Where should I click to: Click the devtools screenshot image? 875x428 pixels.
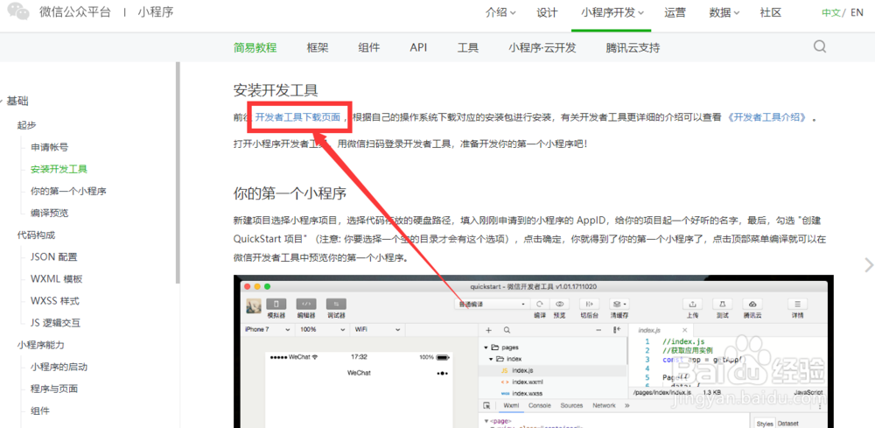pos(534,351)
